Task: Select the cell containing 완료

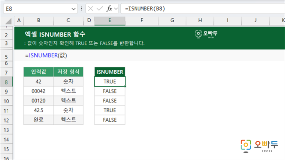Action: [x=39, y=120]
